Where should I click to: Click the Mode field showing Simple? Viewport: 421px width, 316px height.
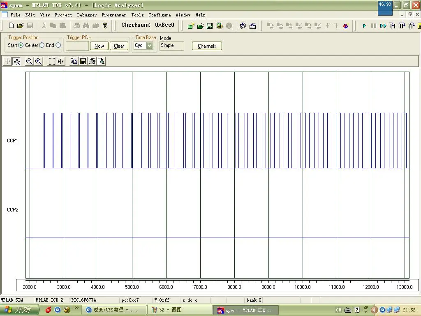click(171, 46)
